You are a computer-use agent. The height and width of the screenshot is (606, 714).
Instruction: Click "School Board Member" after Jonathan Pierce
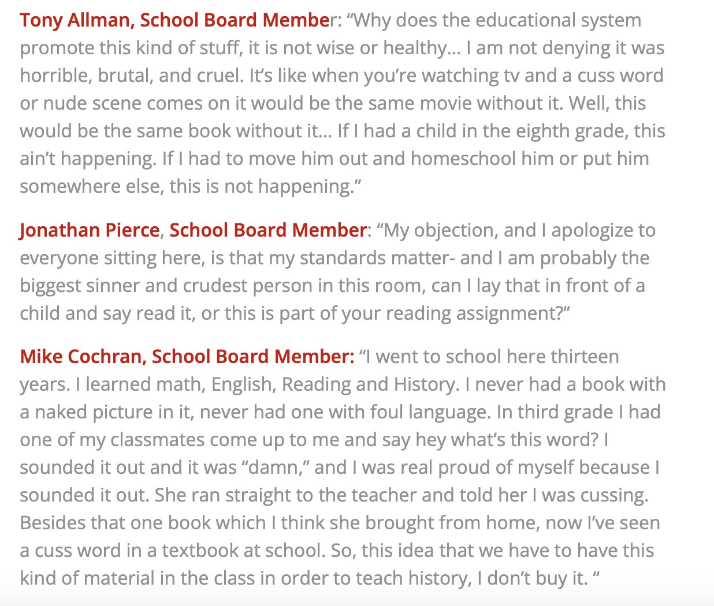click(267, 230)
